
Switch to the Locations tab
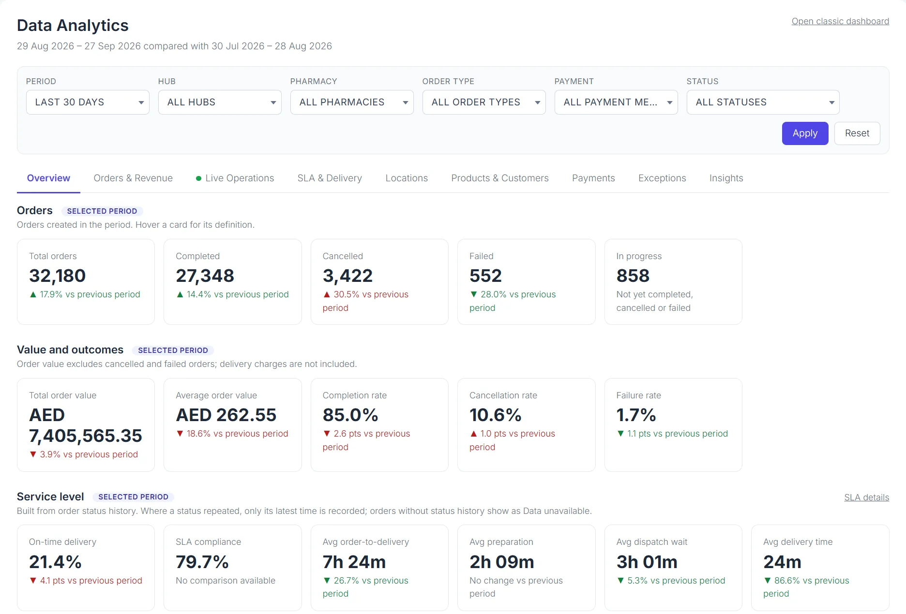pos(407,178)
